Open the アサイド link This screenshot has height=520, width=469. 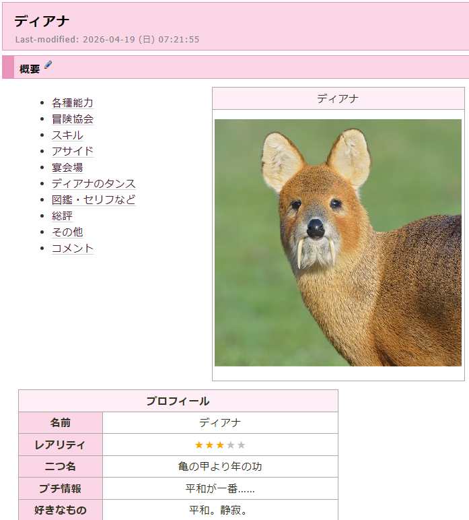click(73, 152)
